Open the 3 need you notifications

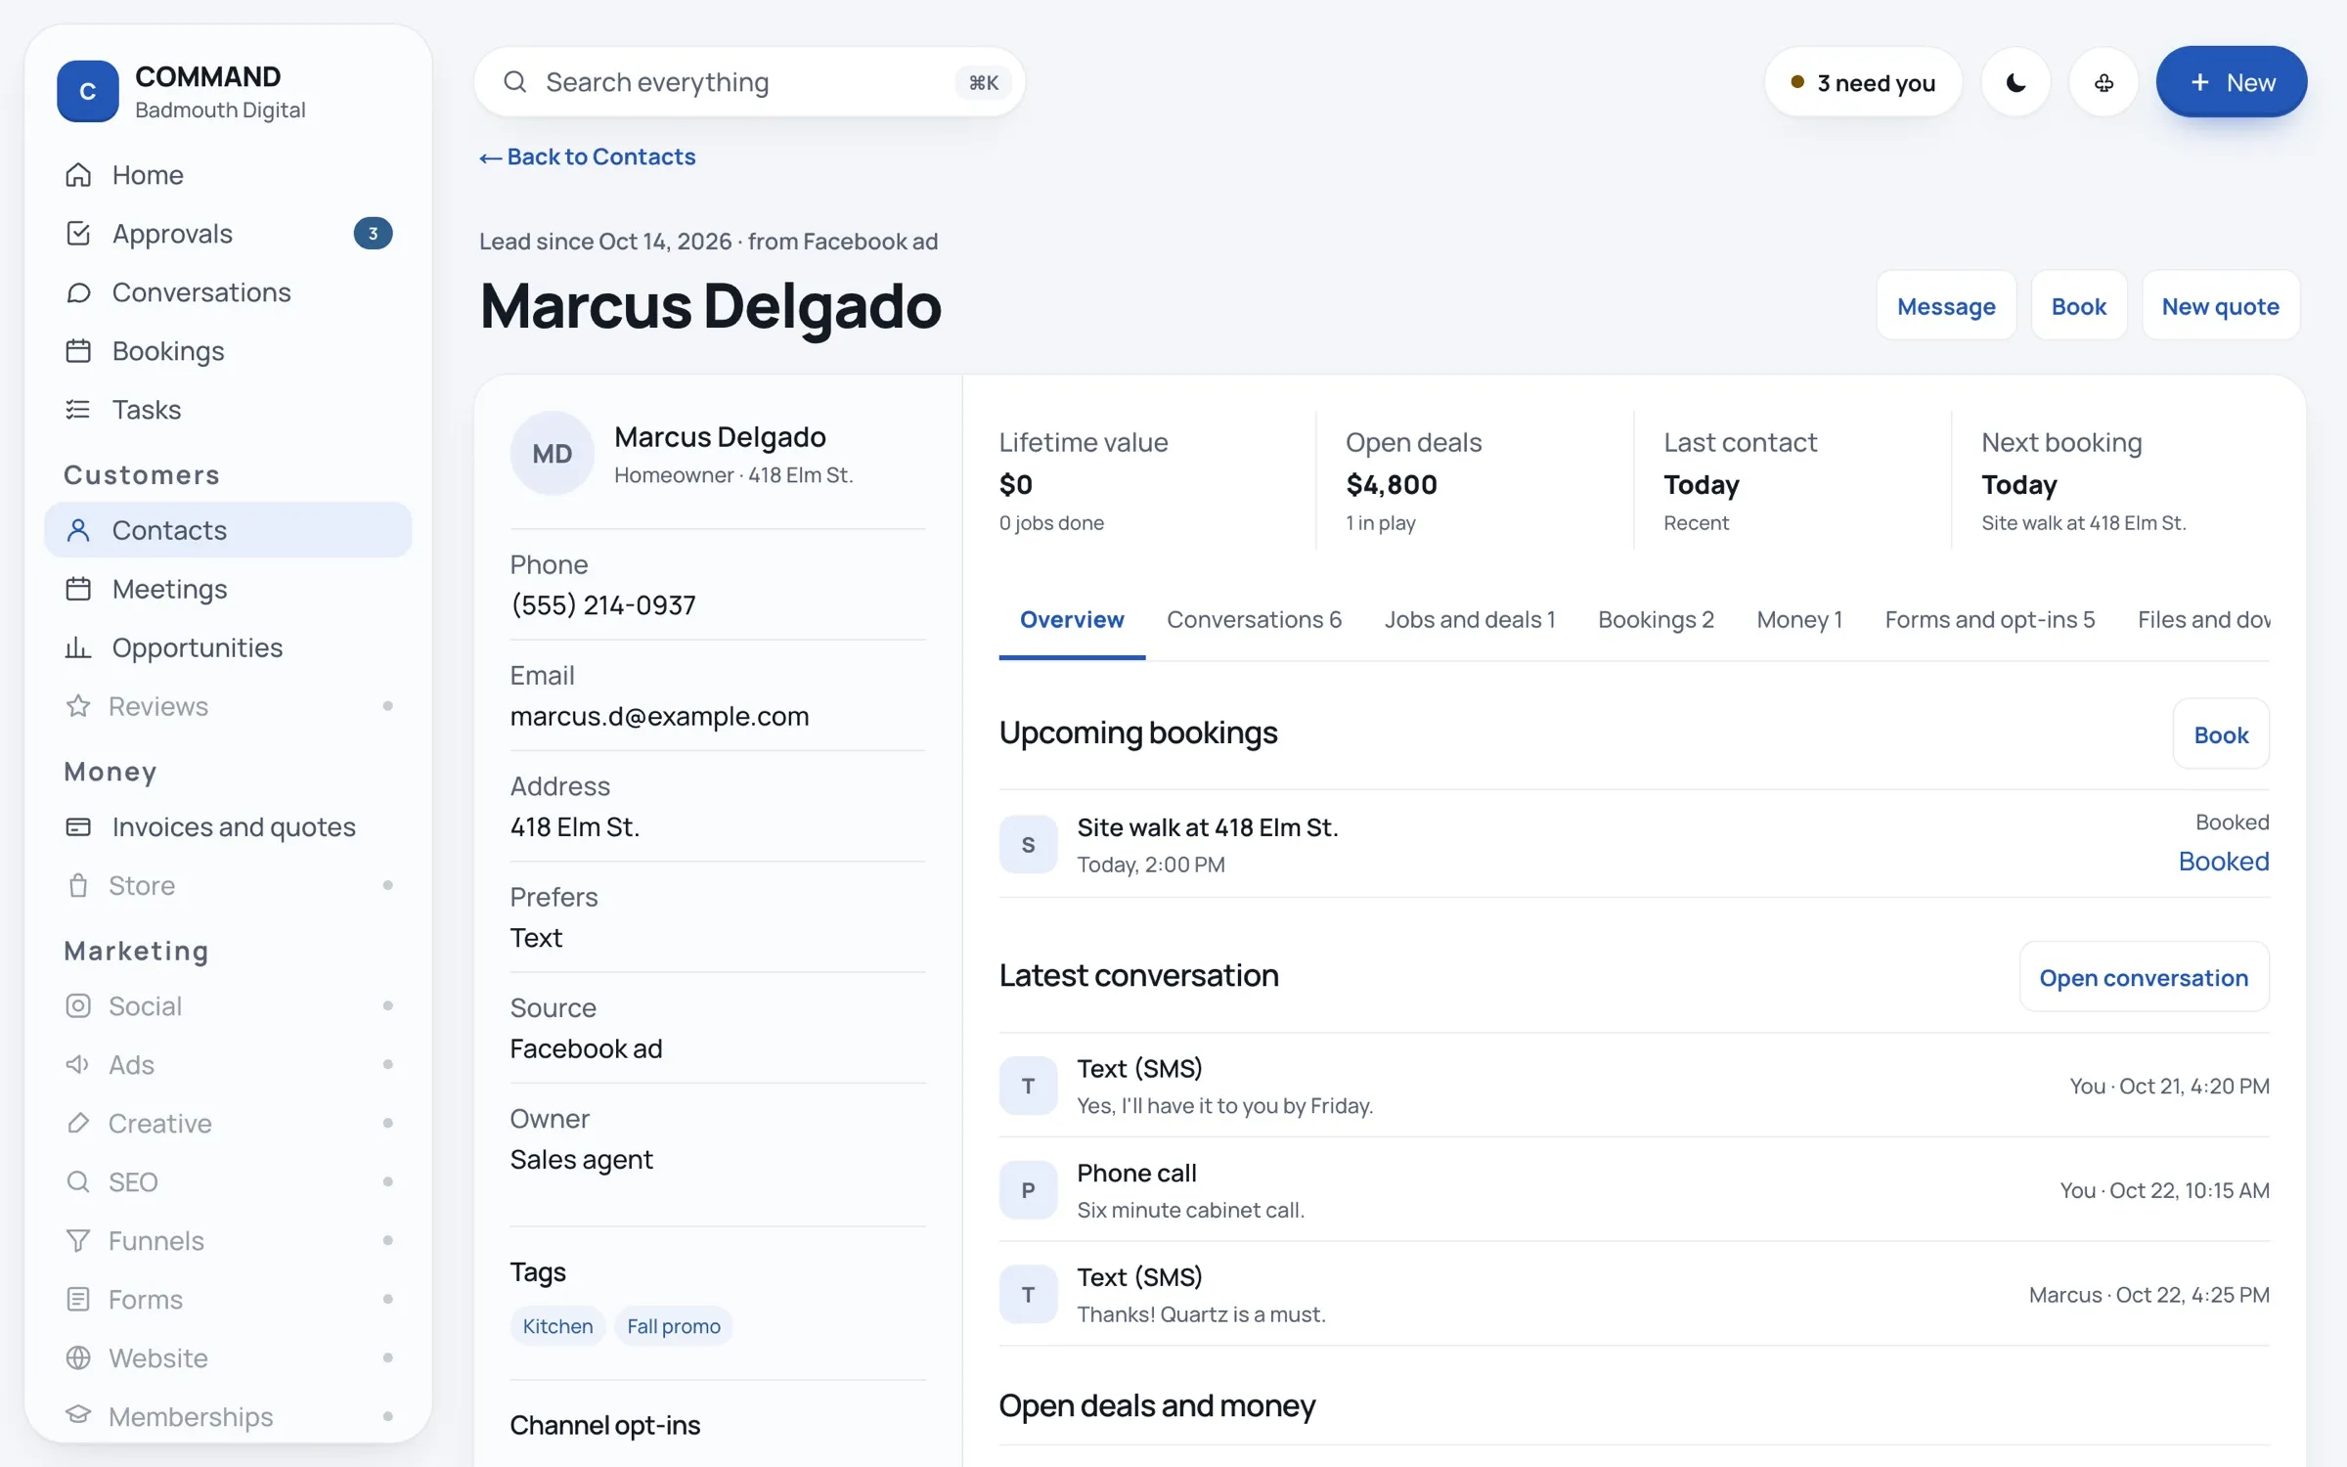(1863, 82)
